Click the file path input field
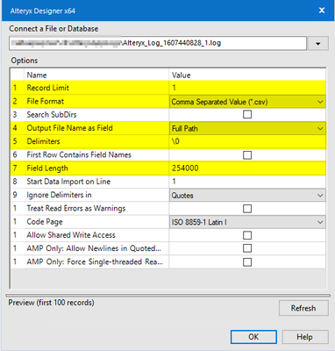The width and height of the screenshot is (335, 351). click(x=158, y=43)
